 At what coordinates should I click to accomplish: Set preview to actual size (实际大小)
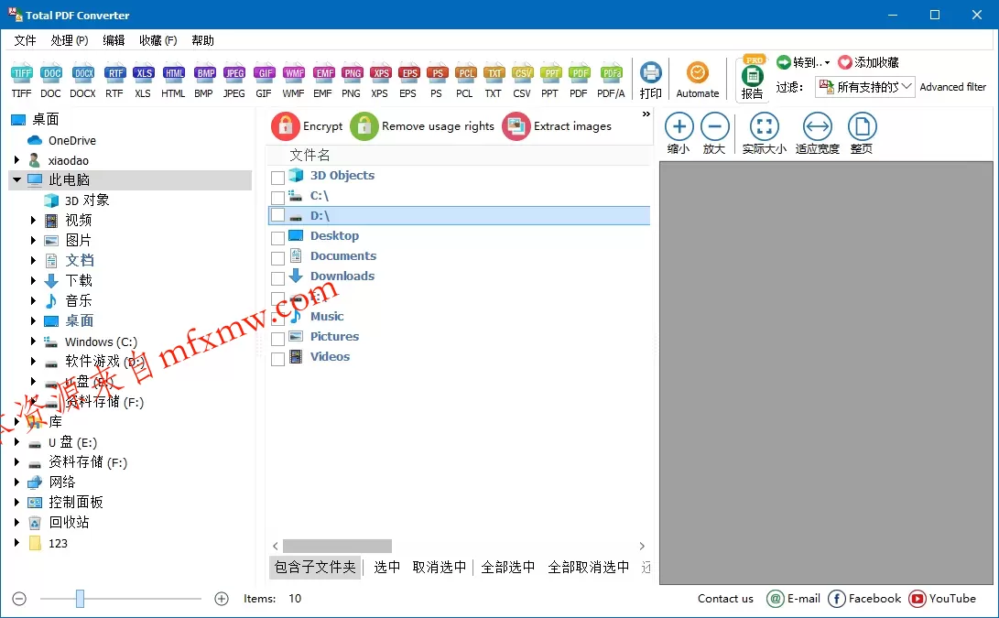(764, 133)
